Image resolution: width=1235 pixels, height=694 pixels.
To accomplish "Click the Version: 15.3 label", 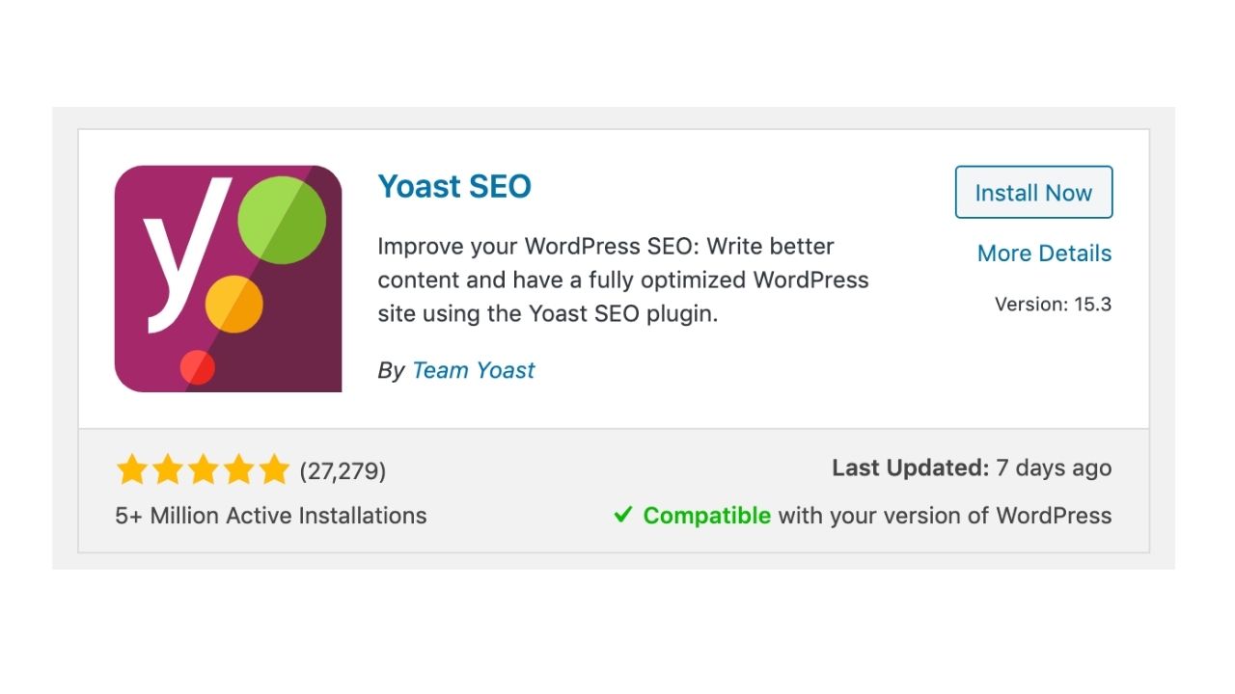I will click(1054, 305).
